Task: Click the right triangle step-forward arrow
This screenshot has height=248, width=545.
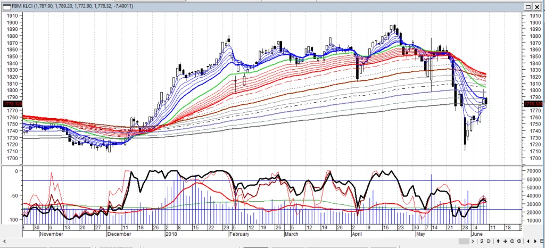Action: click(535, 241)
